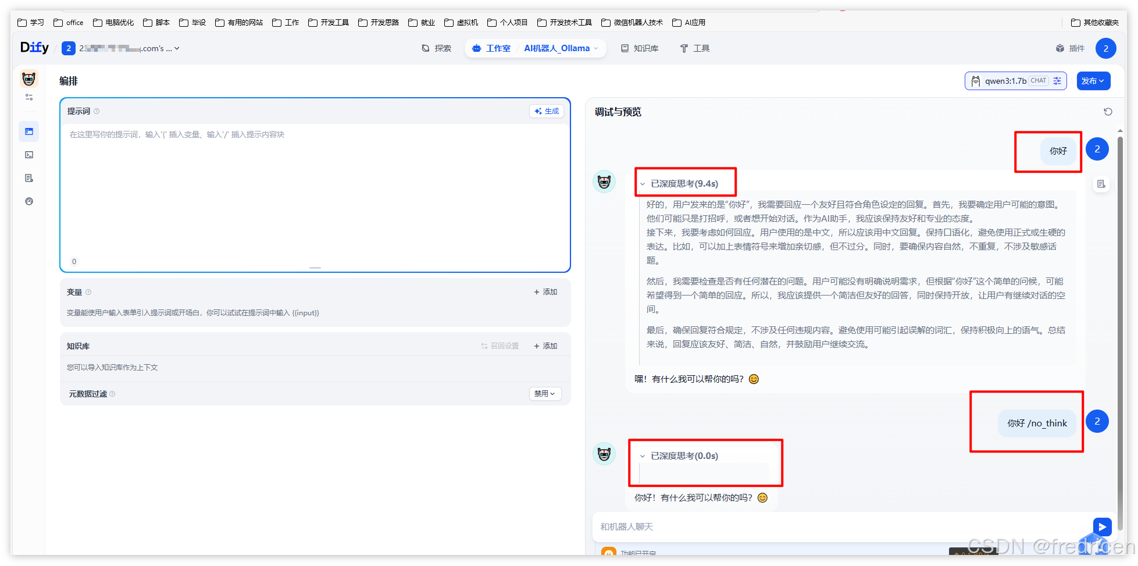Open the 插件 plugins icon at top right
Image resolution: width=1138 pixels, height=566 pixels.
(x=1070, y=48)
